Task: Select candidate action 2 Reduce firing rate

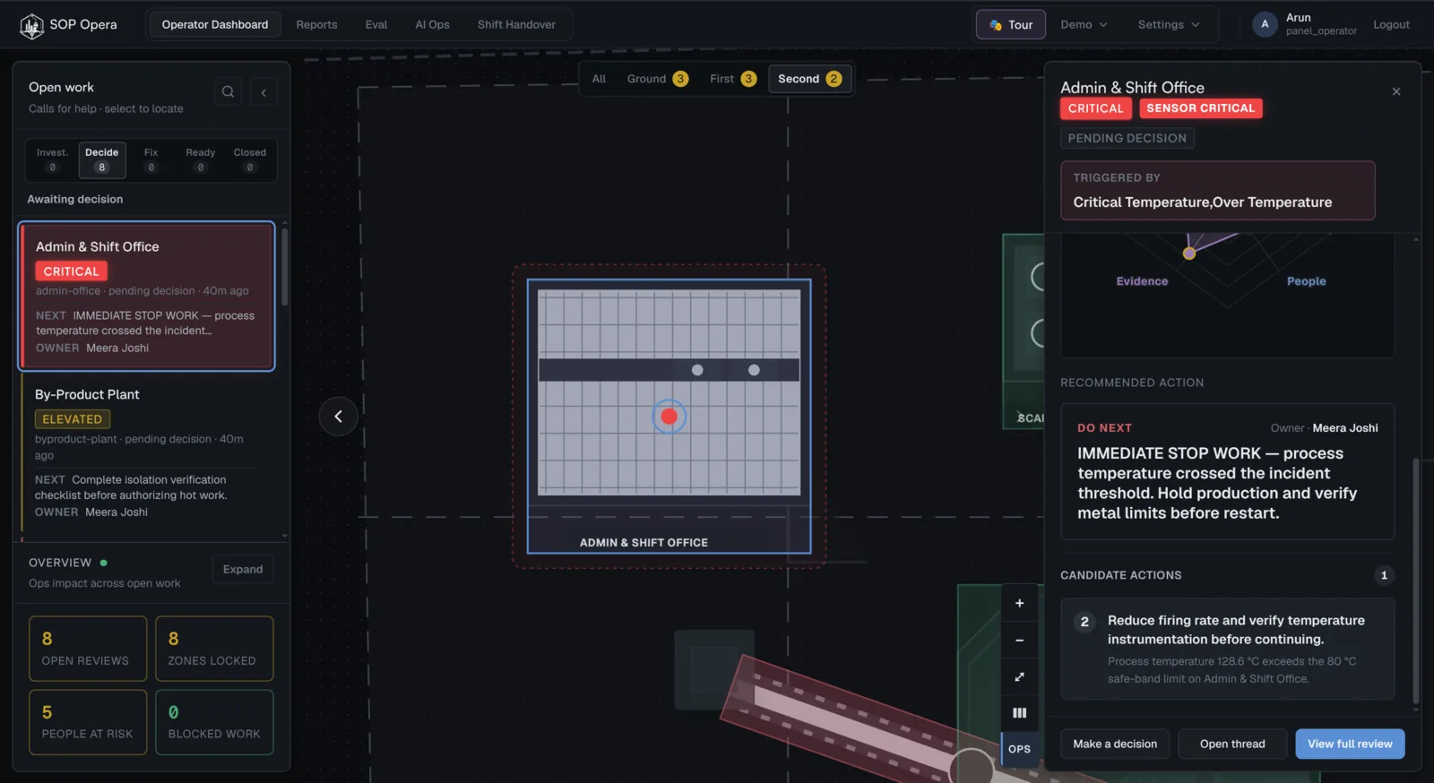Action: (1227, 649)
